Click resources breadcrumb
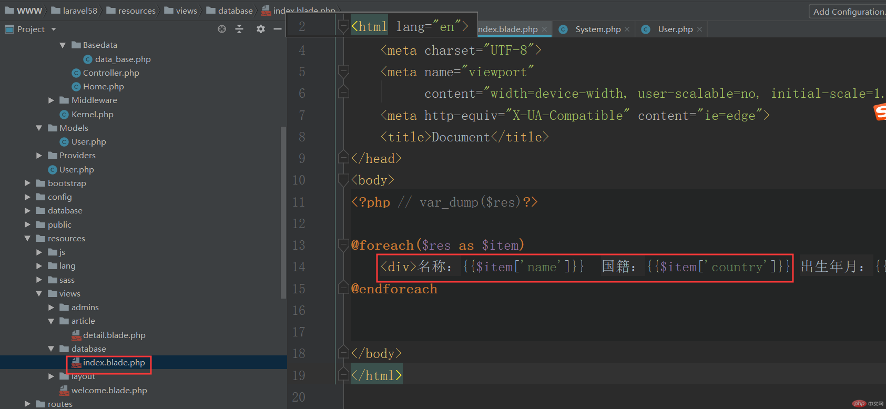Viewport: 886px width, 409px height. point(131,11)
